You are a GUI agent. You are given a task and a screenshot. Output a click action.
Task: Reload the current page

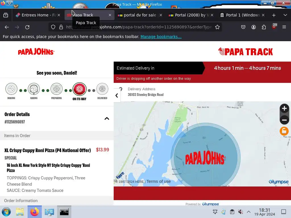click(x=27, y=27)
